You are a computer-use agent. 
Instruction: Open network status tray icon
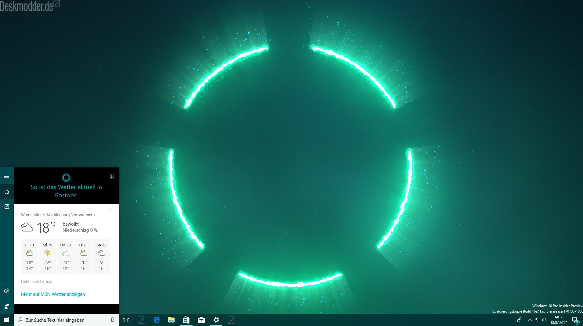pyautogui.click(x=538, y=320)
